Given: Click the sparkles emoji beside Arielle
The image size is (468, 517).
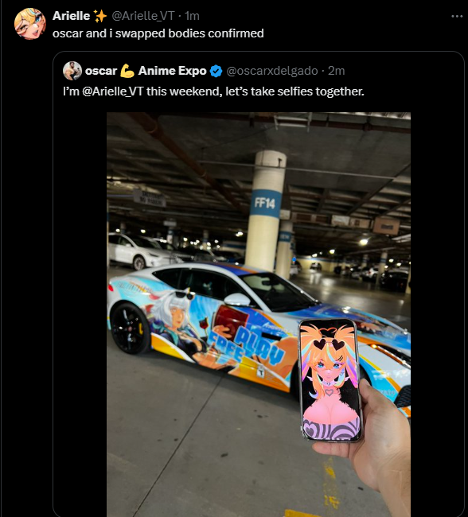Looking at the screenshot, I should [100, 16].
